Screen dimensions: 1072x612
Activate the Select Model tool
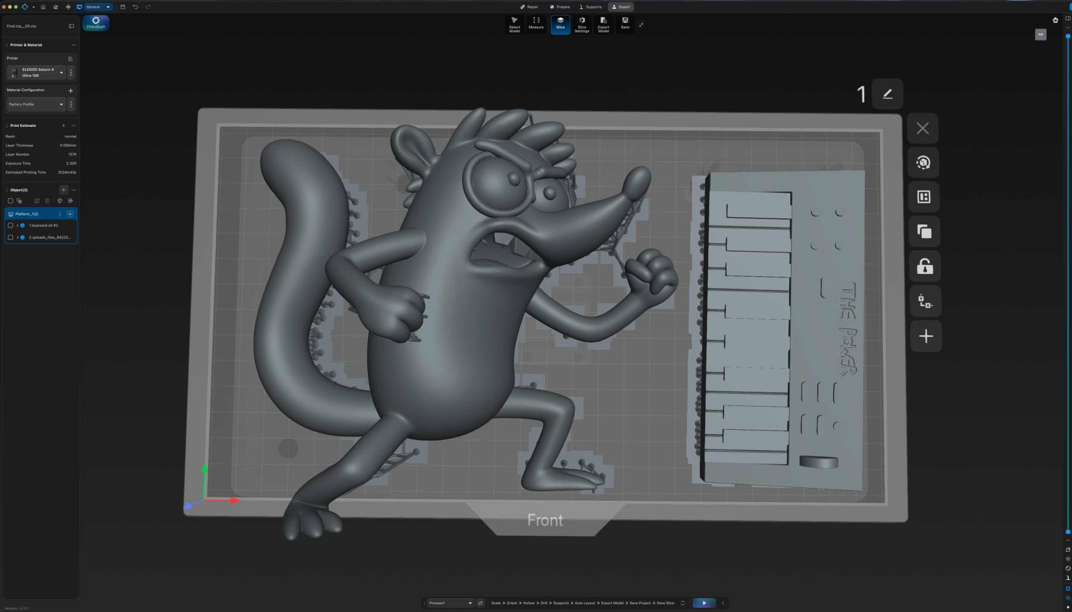[x=515, y=24]
